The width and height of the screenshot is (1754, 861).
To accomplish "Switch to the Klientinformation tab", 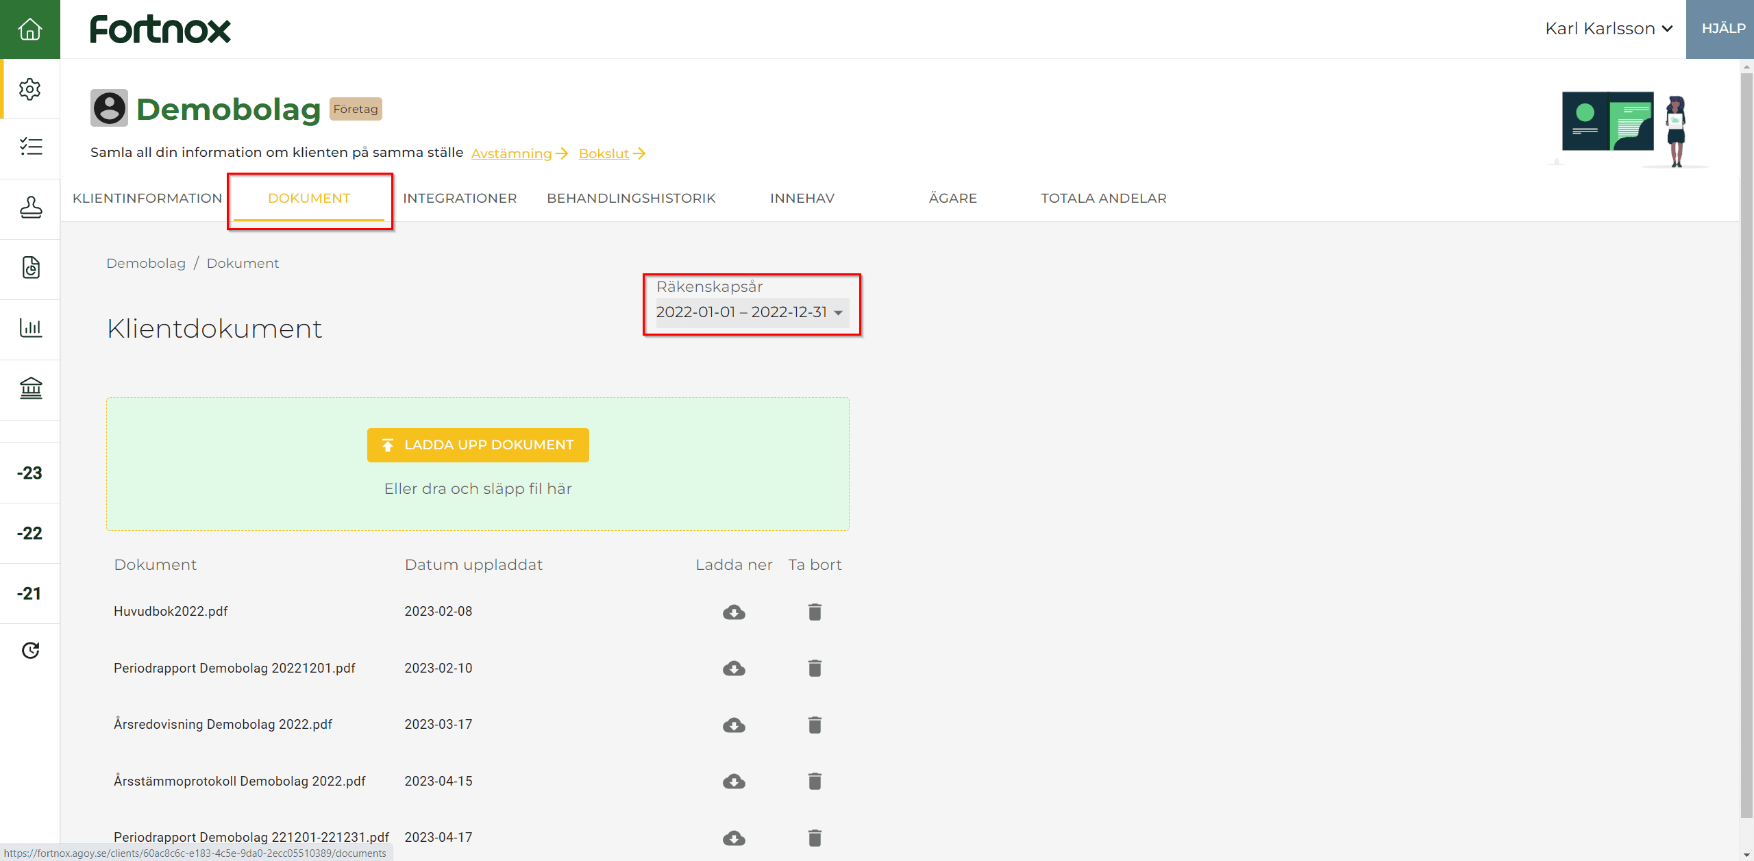I will point(147,198).
